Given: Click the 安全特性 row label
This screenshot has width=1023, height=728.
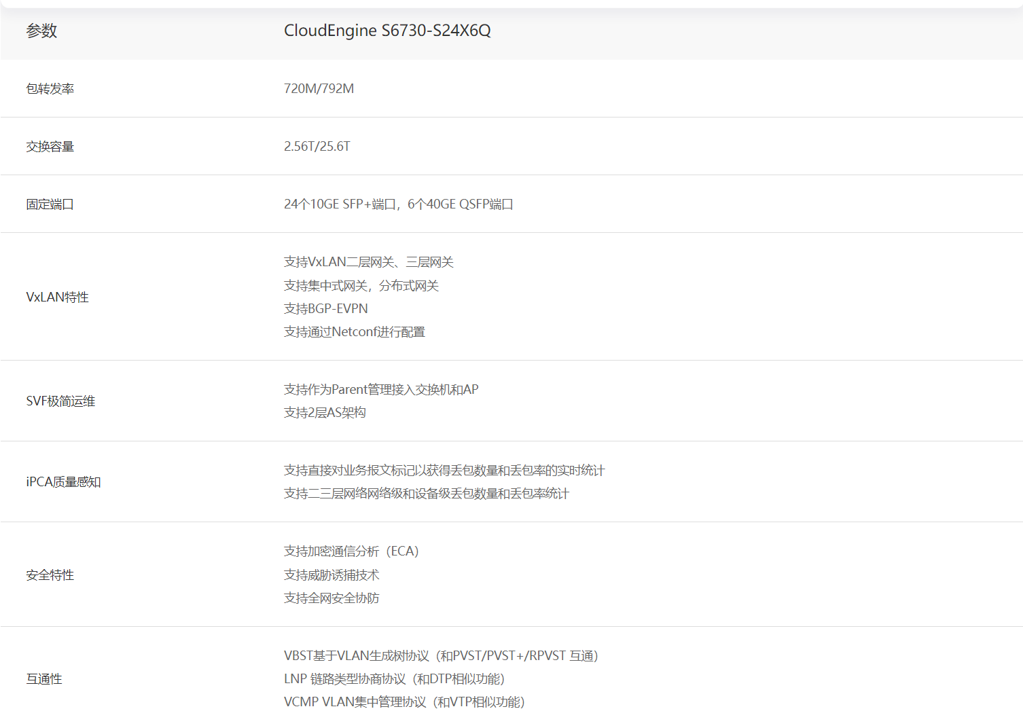Looking at the screenshot, I should pyautogui.click(x=50, y=575).
